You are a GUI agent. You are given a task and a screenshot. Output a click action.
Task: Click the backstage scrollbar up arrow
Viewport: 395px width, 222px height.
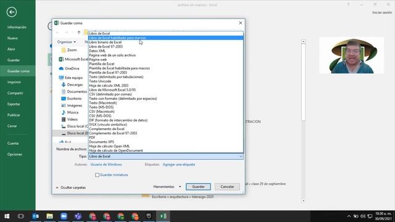coord(303,41)
